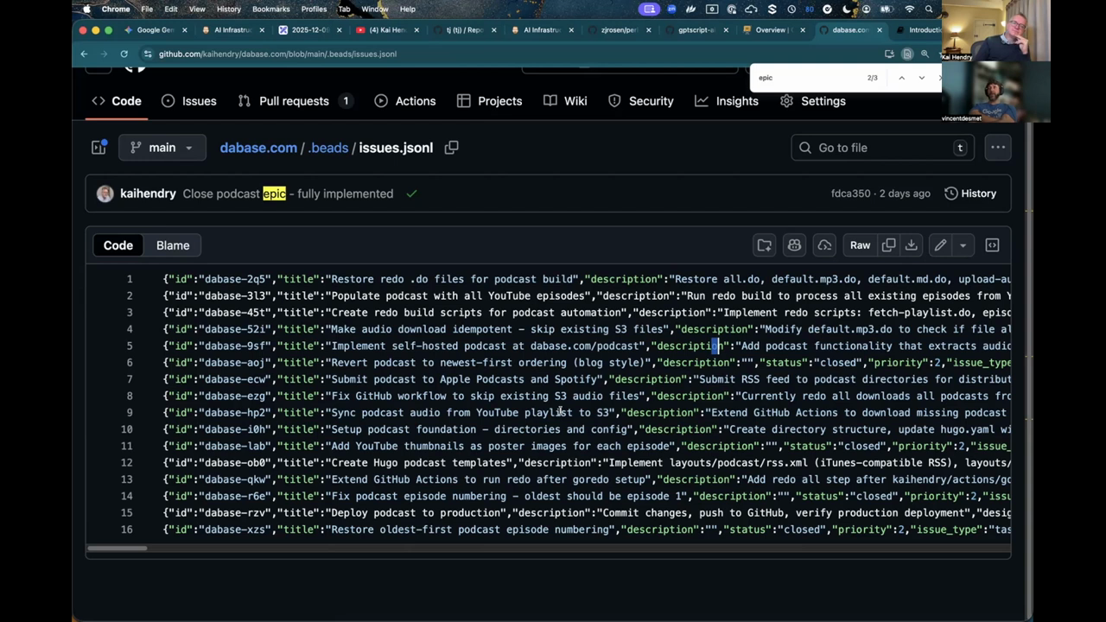Expand the file tree side panel
This screenshot has width=1106, height=622.
pos(99,148)
